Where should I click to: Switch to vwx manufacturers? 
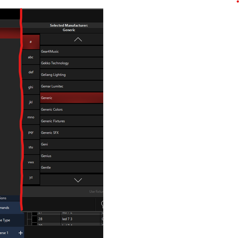point(31,162)
